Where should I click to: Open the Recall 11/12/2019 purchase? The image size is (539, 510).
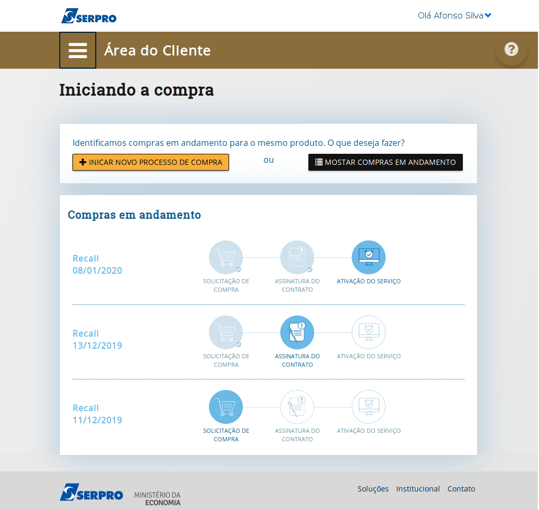pyautogui.click(x=97, y=414)
